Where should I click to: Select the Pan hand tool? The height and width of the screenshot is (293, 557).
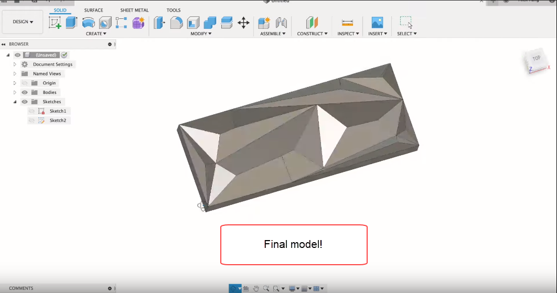[x=256, y=288]
